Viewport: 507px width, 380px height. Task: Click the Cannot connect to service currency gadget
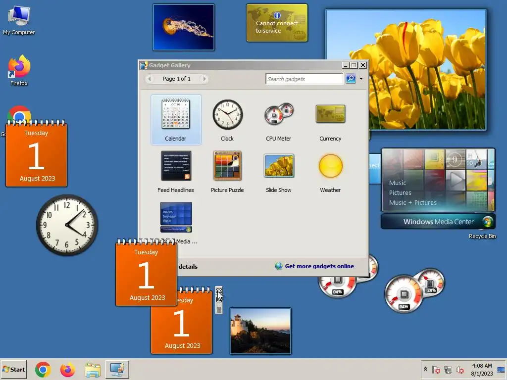[277, 23]
